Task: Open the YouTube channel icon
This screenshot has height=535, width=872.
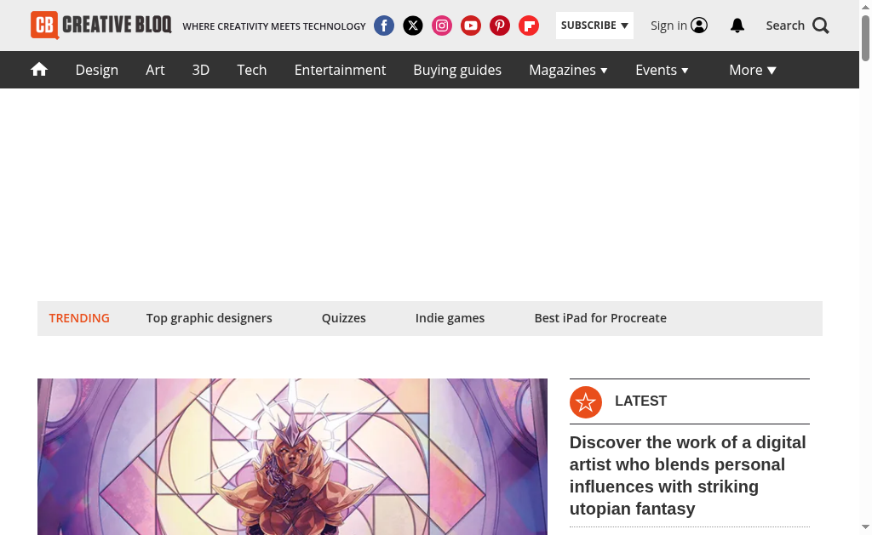Action: pyautogui.click(x=470, y=26)
